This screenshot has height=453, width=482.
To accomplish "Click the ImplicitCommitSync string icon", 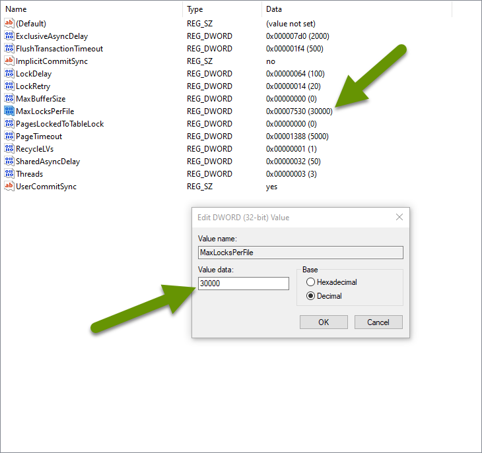I will [x=9, y=61].
